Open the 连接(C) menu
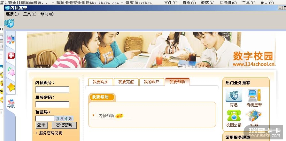 12,14
